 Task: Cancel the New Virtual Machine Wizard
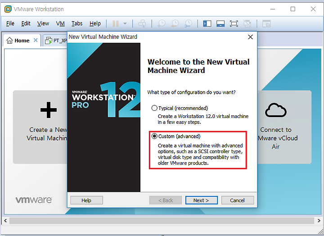coord(238,200)
